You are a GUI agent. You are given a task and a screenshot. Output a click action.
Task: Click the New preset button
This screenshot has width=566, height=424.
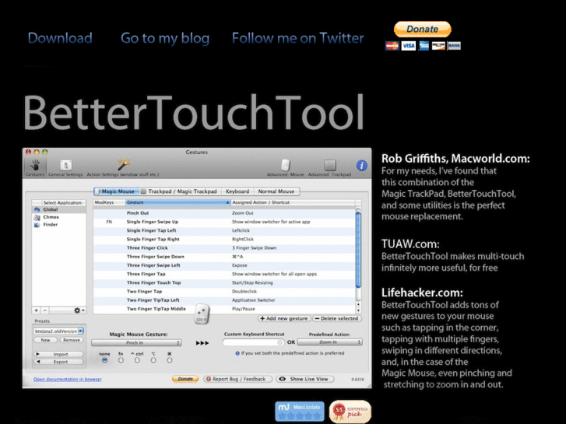click(45, 340)
